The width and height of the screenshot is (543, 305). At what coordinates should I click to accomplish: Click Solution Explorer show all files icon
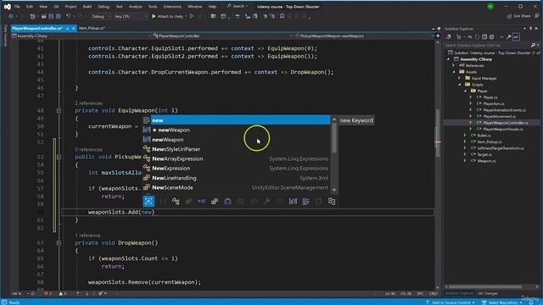(x=491, y=36)
